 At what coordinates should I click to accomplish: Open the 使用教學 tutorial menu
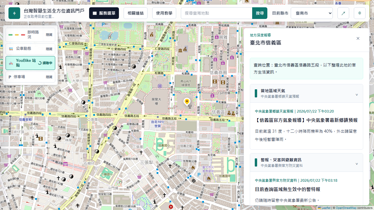(x=164, y=13)
